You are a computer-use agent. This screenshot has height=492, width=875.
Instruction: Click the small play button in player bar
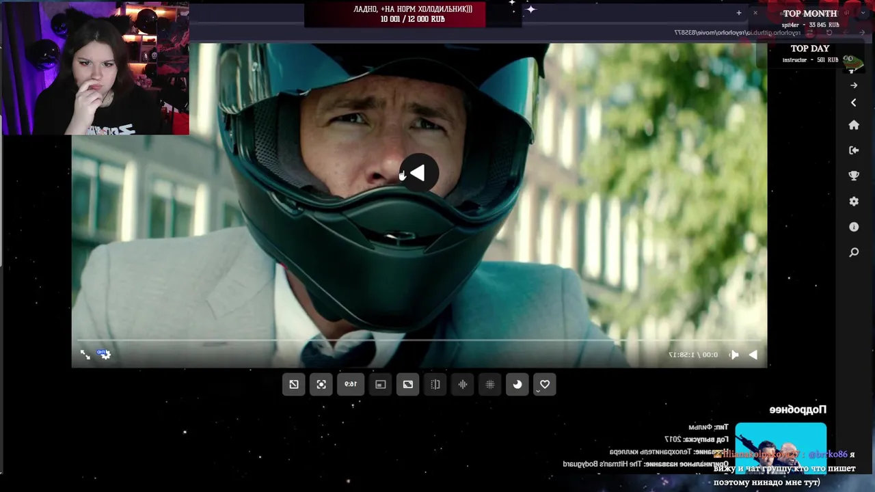pyautogui.click(x=753, y=355)
